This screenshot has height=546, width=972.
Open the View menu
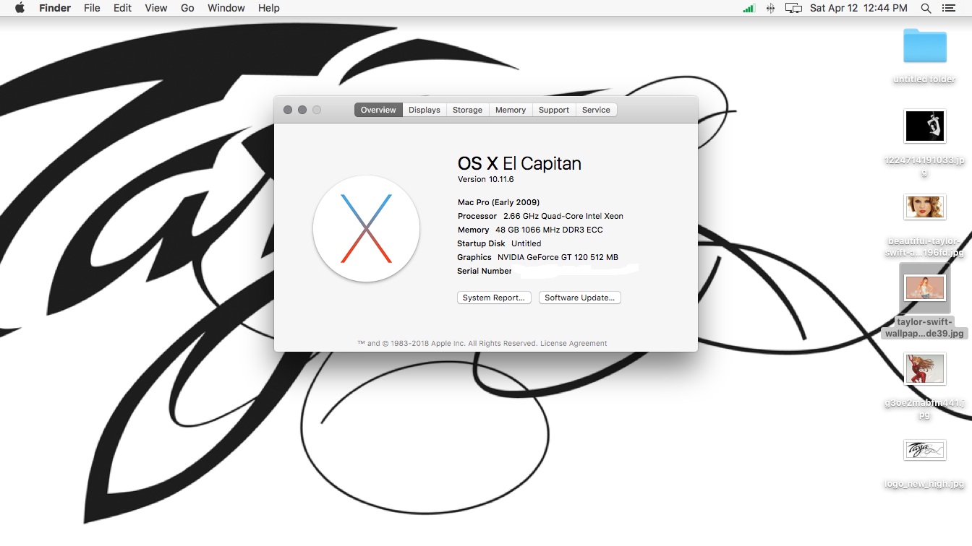[155, 8]
